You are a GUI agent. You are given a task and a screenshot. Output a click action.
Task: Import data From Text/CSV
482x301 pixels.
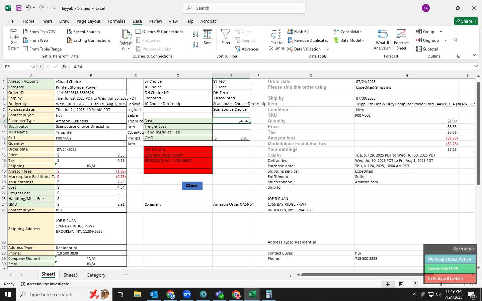[x=39, y=31]
